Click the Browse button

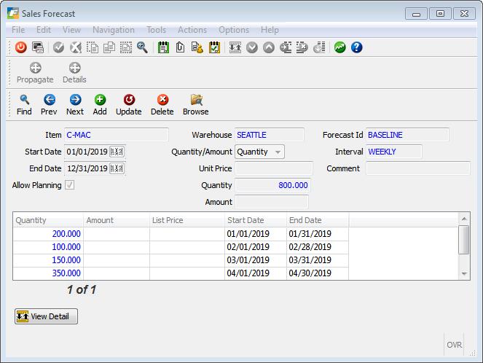[x=195, y=105]
